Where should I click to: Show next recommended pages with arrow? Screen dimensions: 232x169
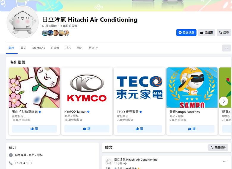click(224, 101)
